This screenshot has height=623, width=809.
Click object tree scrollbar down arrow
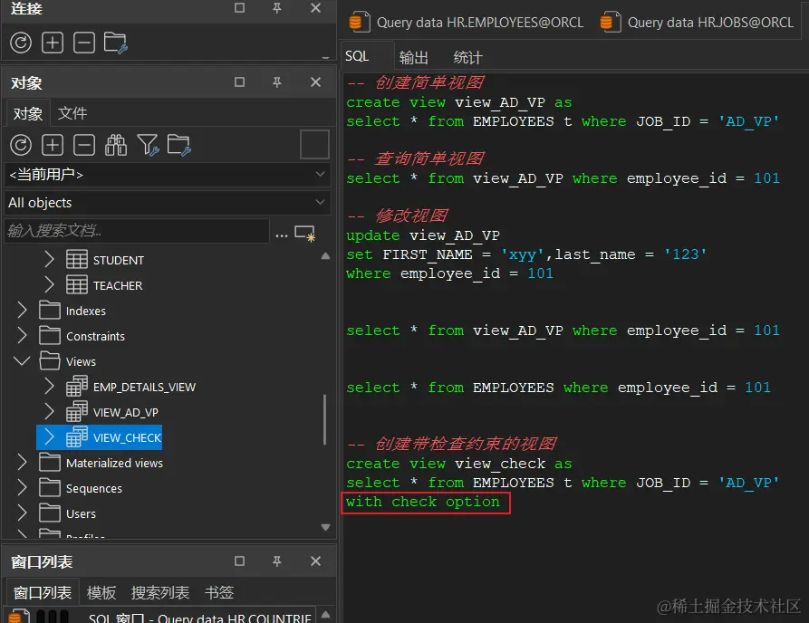(x=325, y=527)
